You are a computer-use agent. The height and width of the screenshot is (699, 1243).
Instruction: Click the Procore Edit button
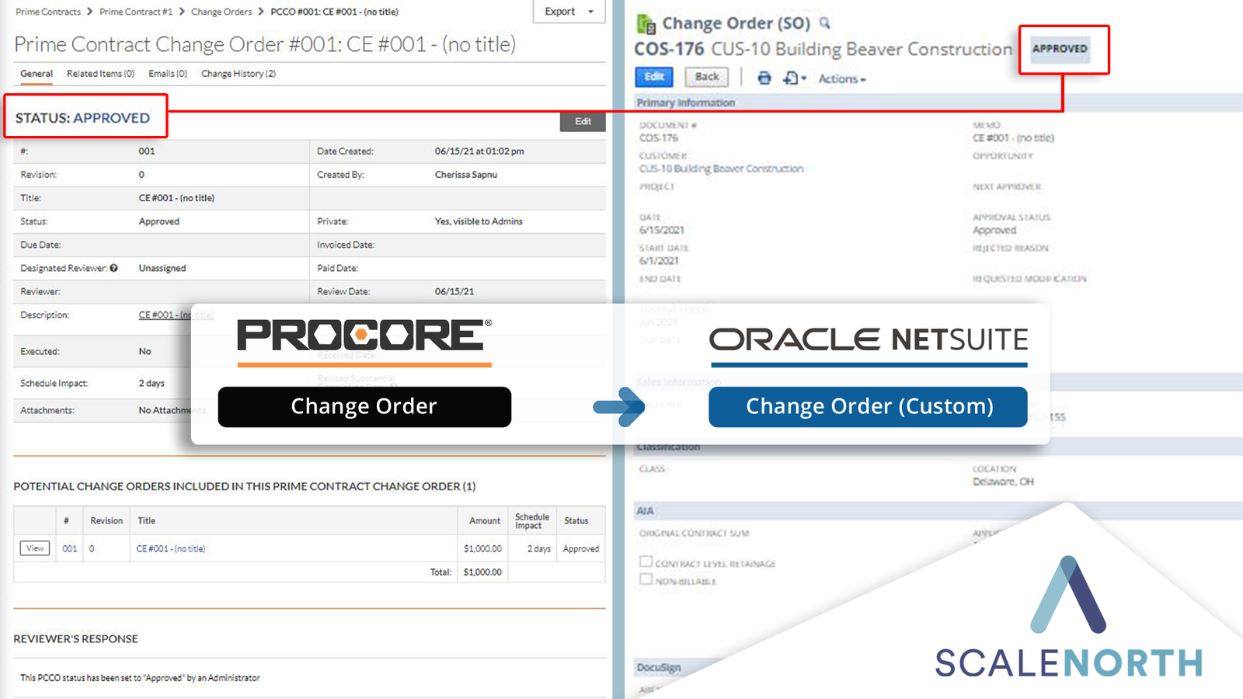583,121
